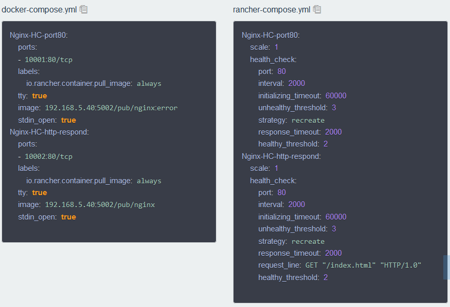Click the nginx:error image line
Viewport: 450px width, 307px height.
coord(111,108)
